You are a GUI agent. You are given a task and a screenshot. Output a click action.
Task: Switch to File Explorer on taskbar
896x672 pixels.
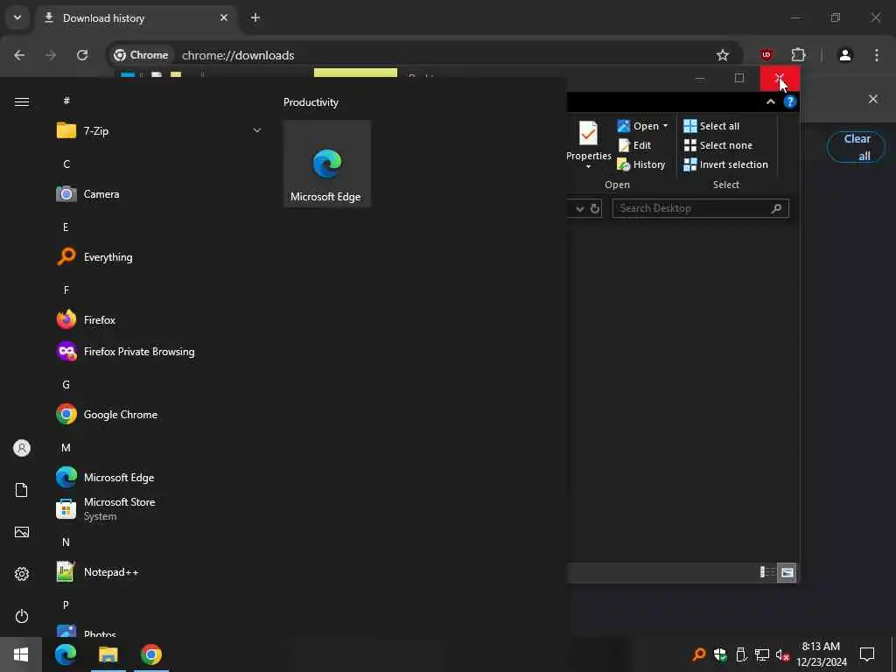[x=108, y=654]
